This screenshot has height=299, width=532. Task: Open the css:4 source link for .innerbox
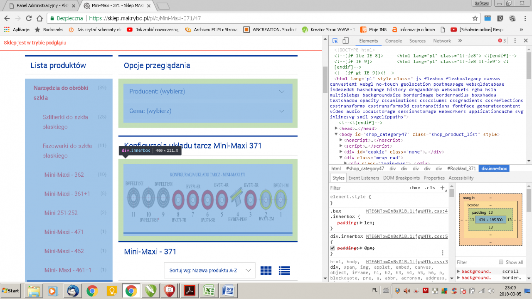(407, 211)
